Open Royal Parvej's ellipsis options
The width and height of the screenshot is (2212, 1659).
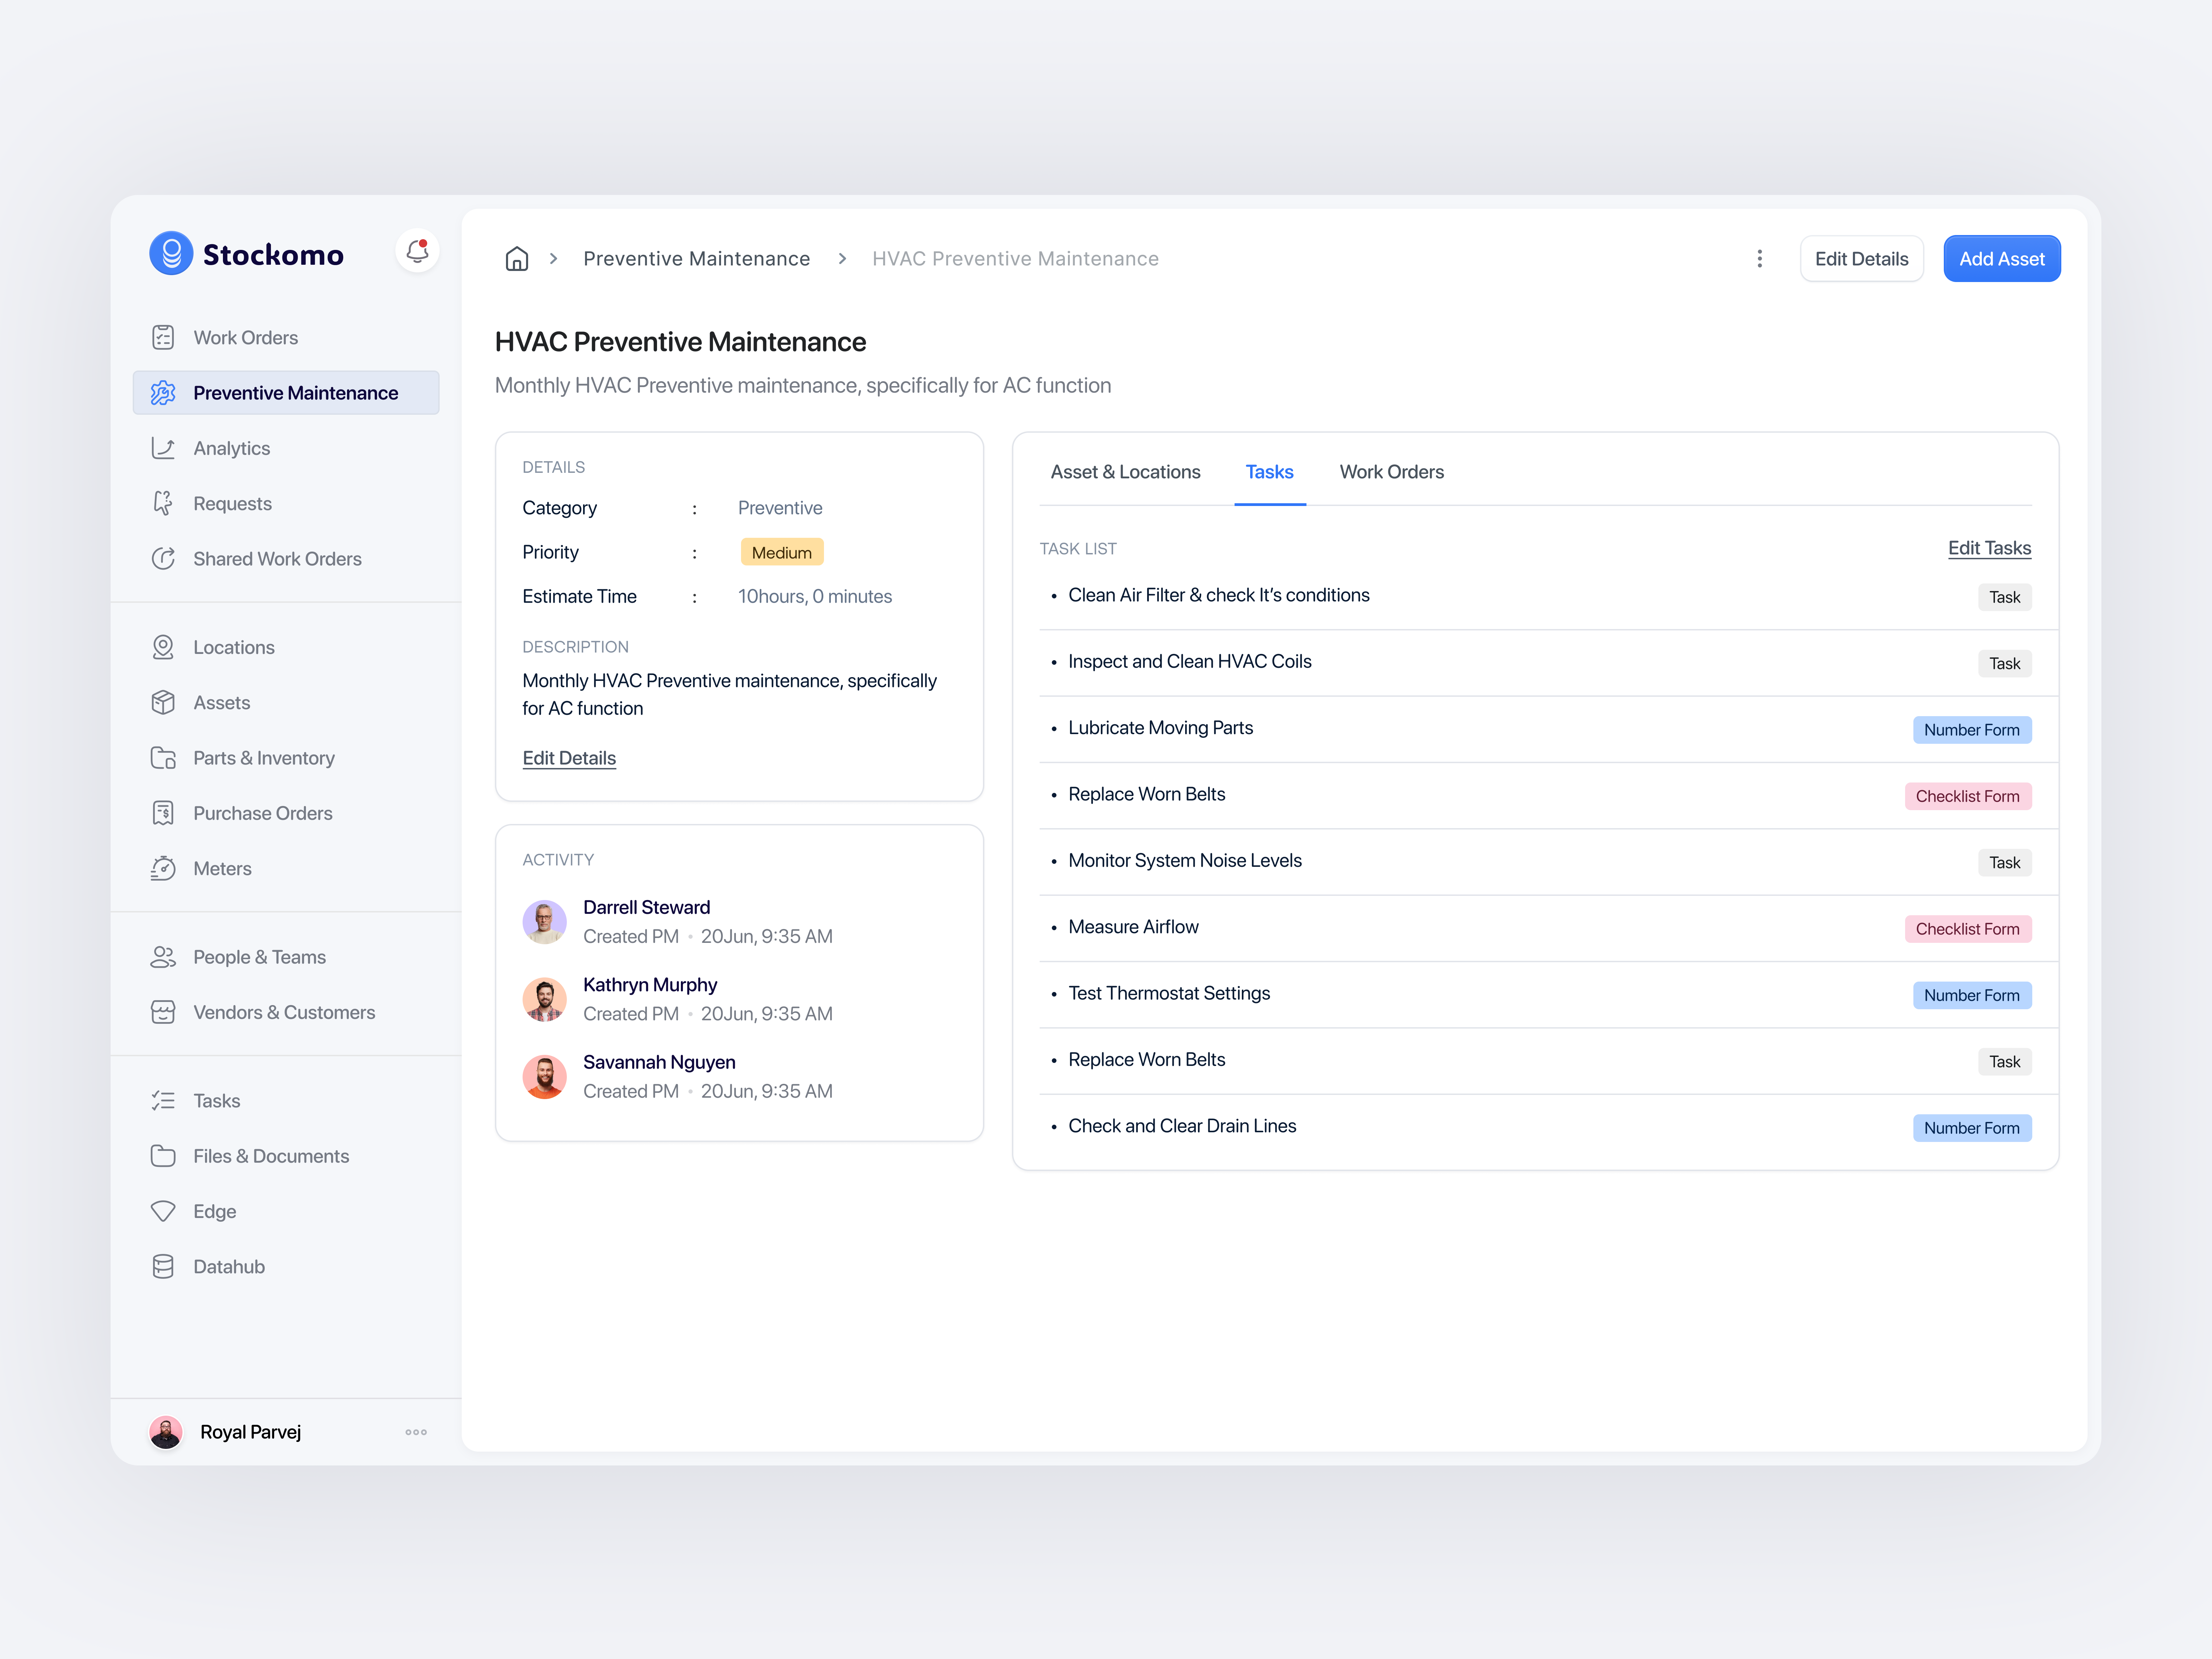pos(416,1432)
